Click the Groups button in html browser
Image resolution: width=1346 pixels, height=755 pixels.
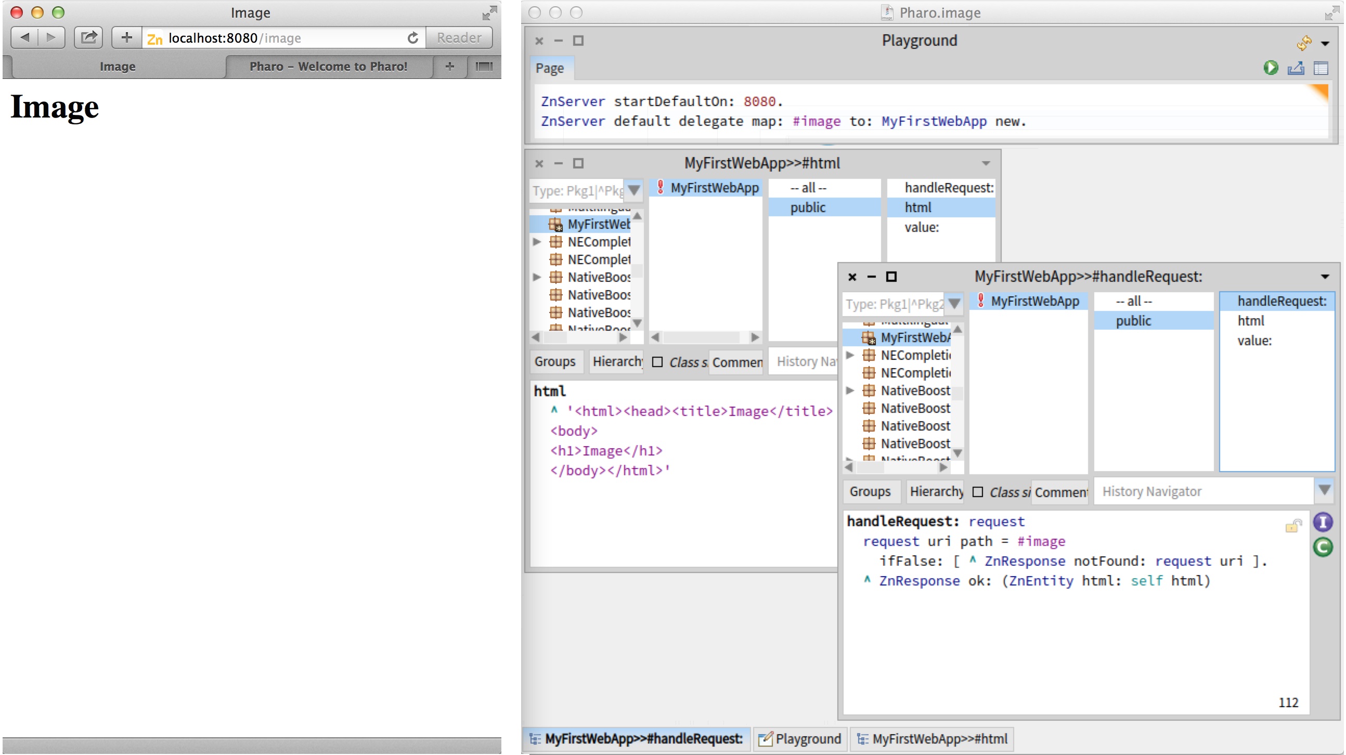tap(554, 361)
